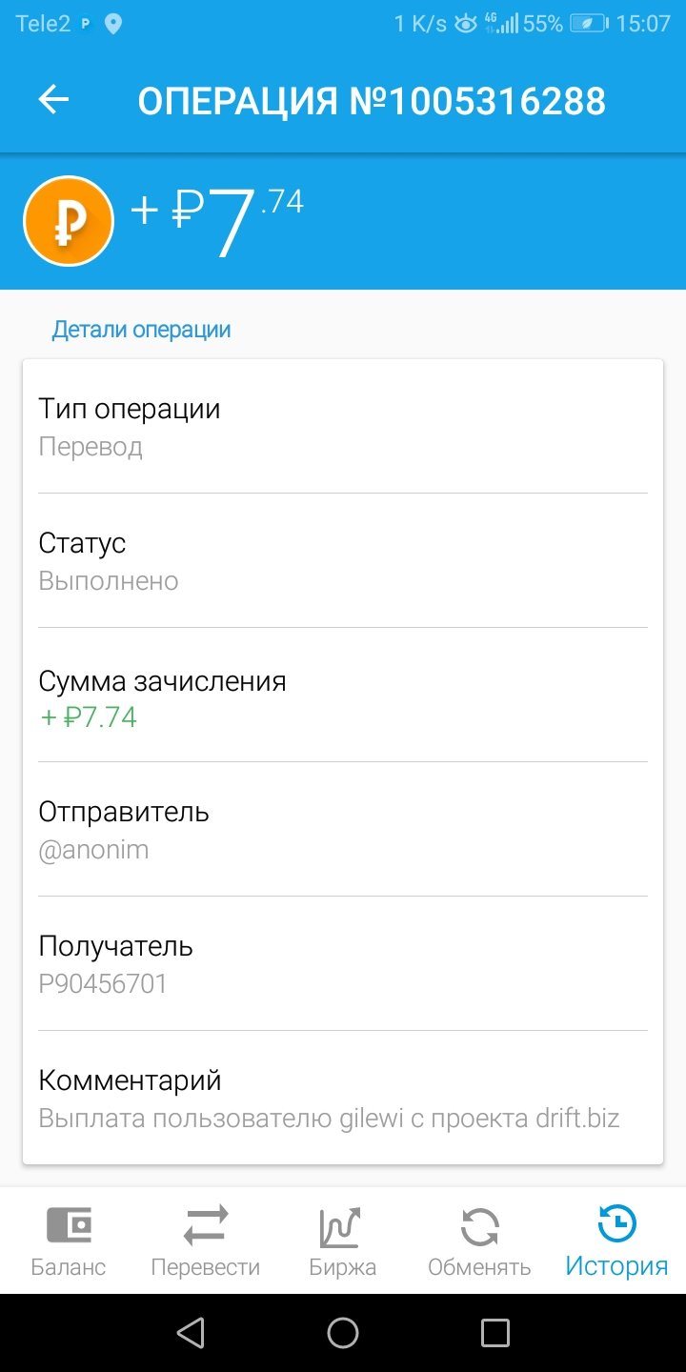Select the Перевести transfer arrows icon
Screen dimensions: 686x1372
tap(206, 1225)
